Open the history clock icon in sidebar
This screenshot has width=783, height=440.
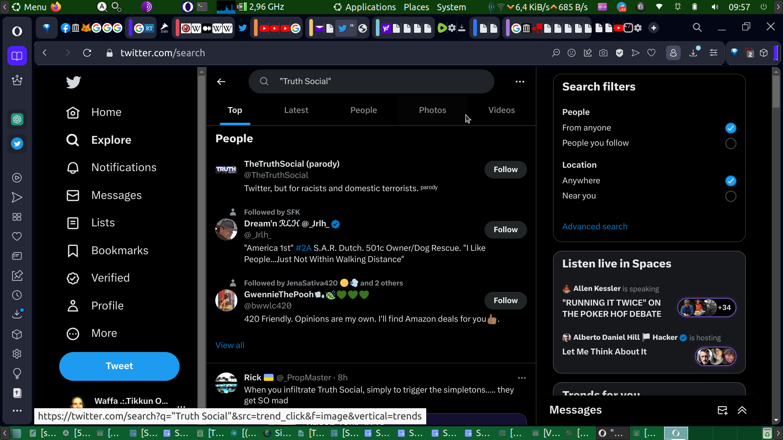click(x=17, y=295)
